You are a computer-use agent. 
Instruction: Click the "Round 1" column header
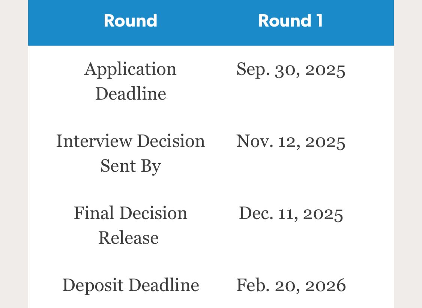pos(290,21)
